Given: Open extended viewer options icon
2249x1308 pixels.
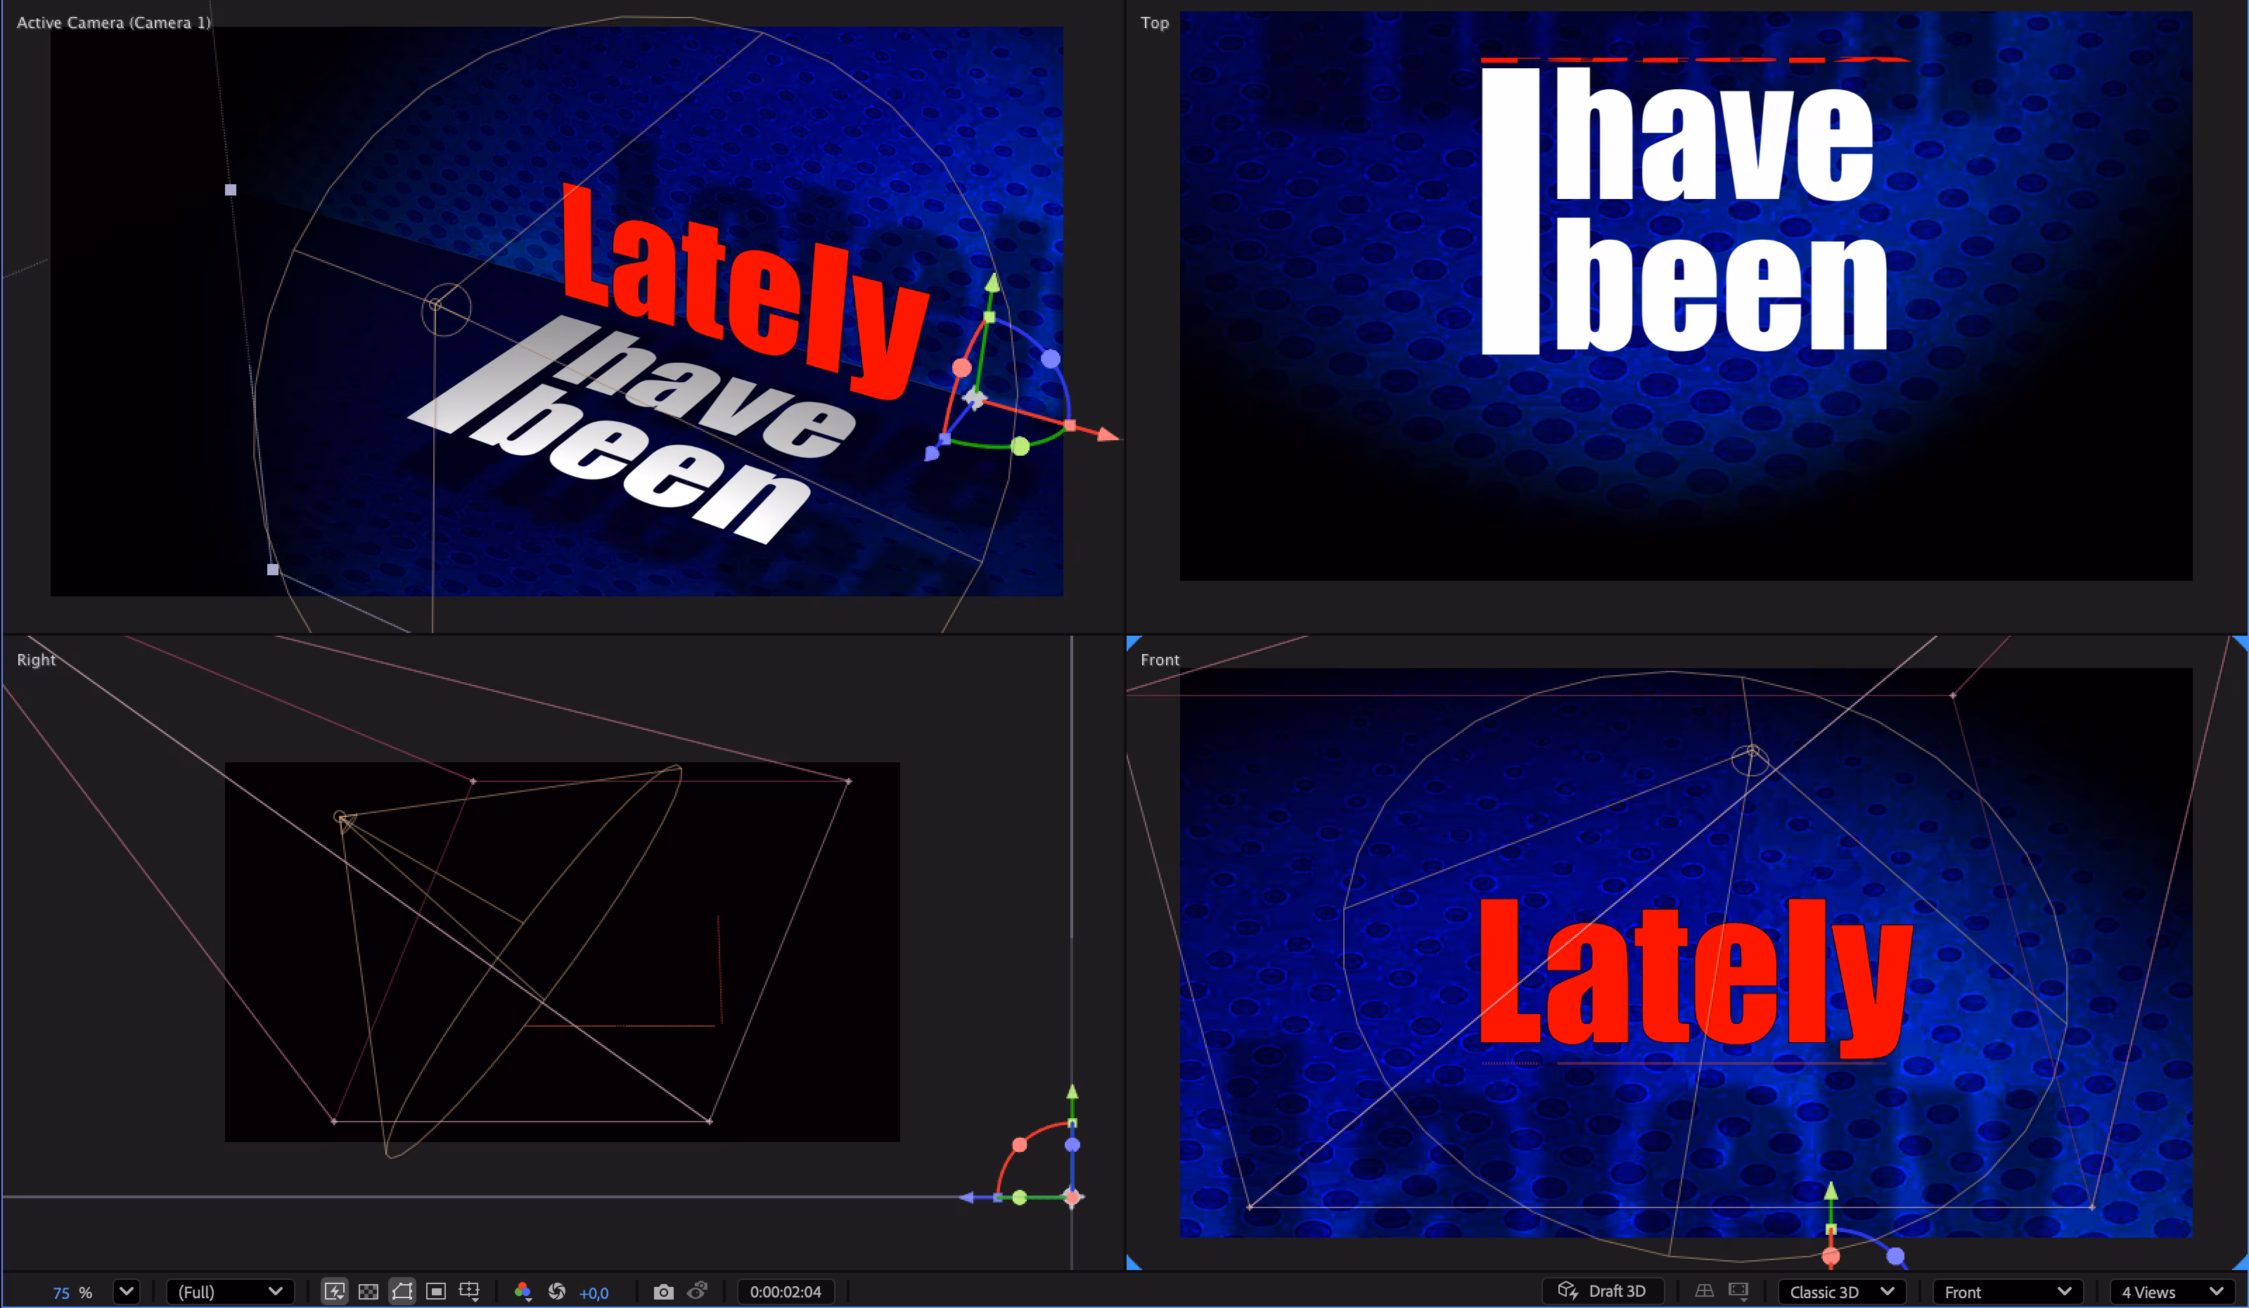Looking at the screenshot, I should [x=1738, y=1291].
